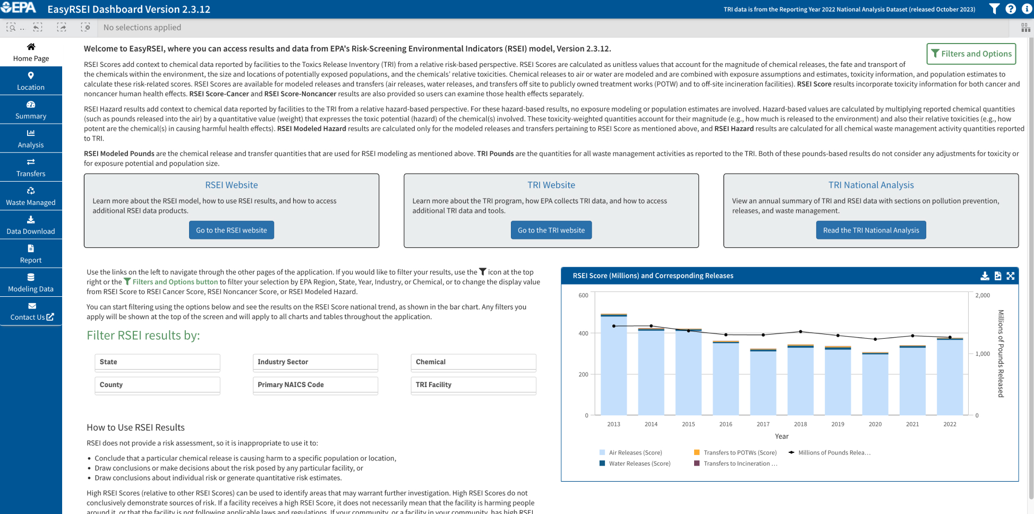This screenshot has height=514, width=1034.
Task: Open the TRI Facility filter
Action: [x=473, y=384]
